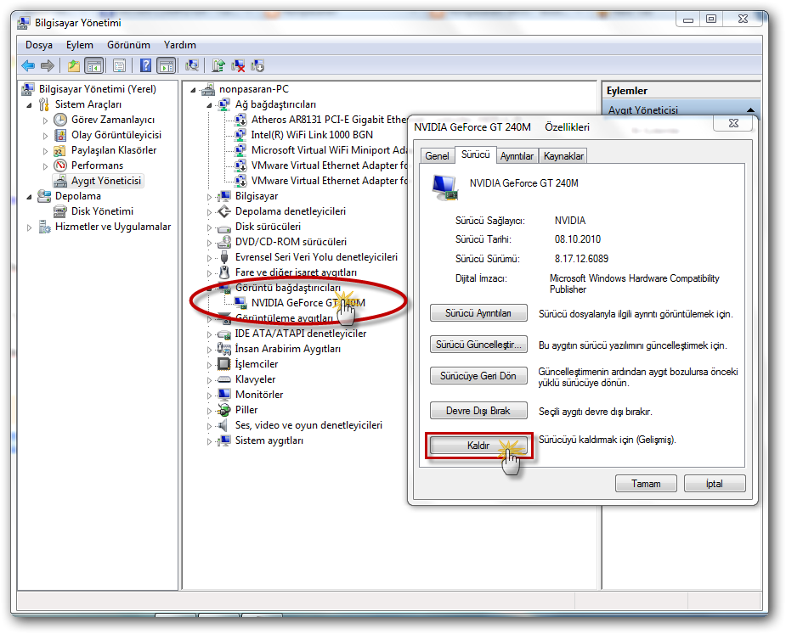Open the Yardım menu

pyautogui.click(x=180, y=45)
